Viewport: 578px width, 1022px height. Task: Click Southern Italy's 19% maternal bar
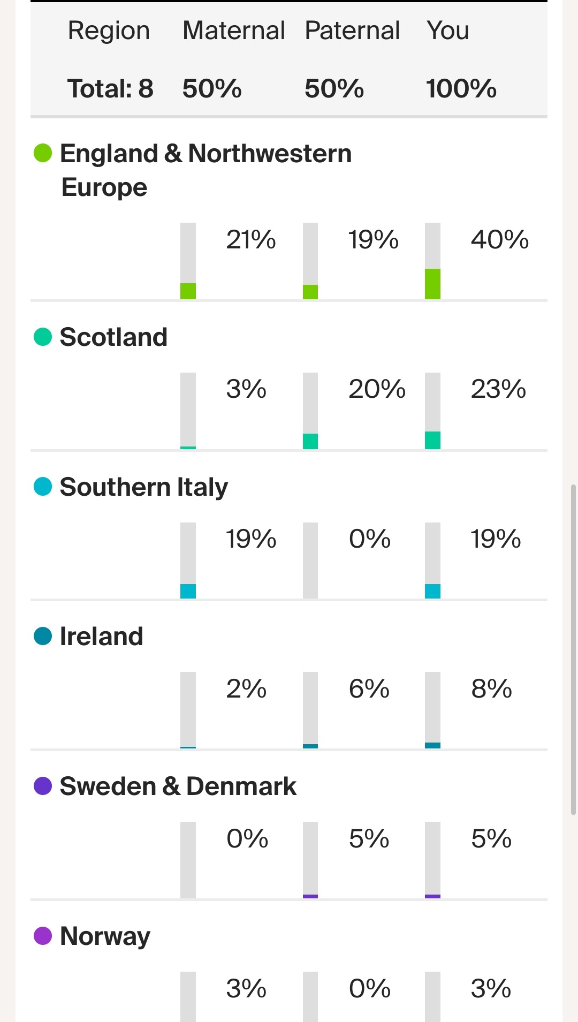[x=188, y=561]
